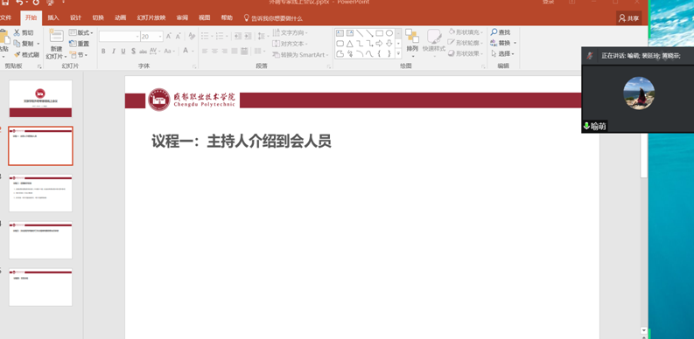694x339 pixels.
Task: Toggle text shadow (S)
Action: coord(133,52)
